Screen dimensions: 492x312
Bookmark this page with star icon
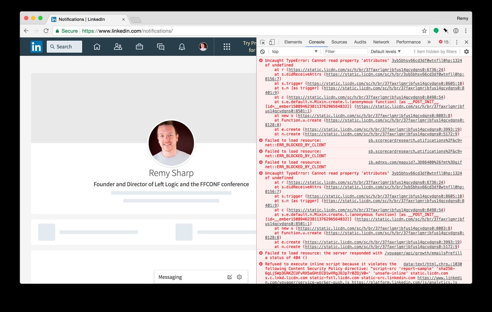(x=424, y=31)
